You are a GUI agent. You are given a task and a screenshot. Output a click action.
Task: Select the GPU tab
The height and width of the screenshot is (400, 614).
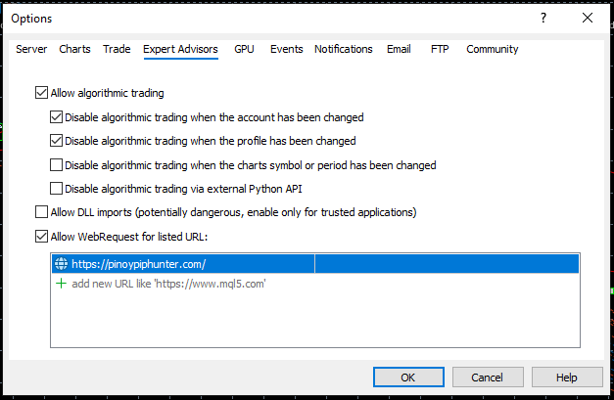[244, 49]
